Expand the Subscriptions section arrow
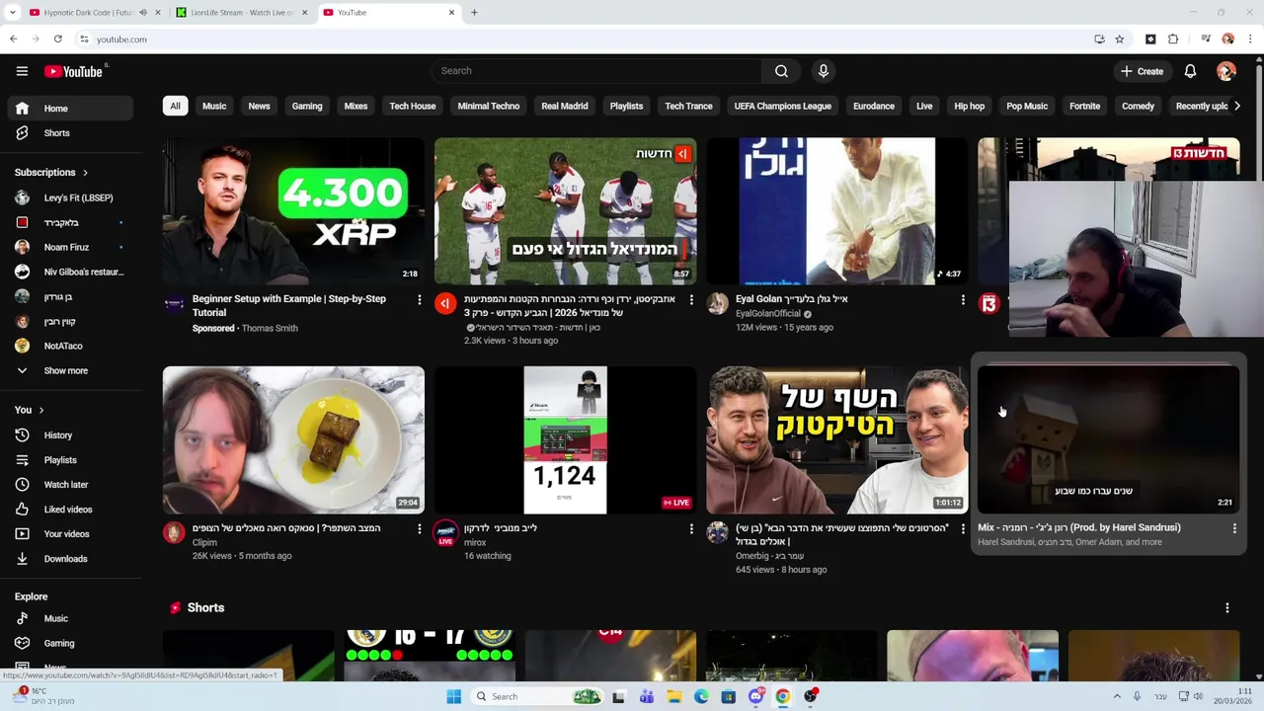The height and width of the screenshot is (711, 1264). (85, 173)
